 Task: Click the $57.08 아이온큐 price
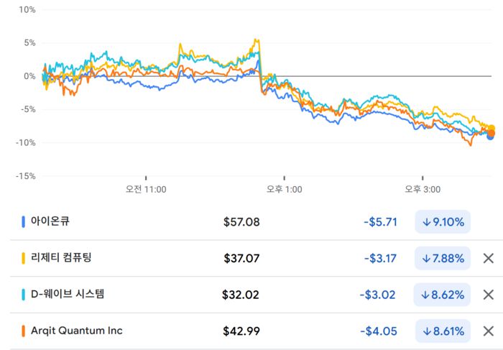click(241, 222)
